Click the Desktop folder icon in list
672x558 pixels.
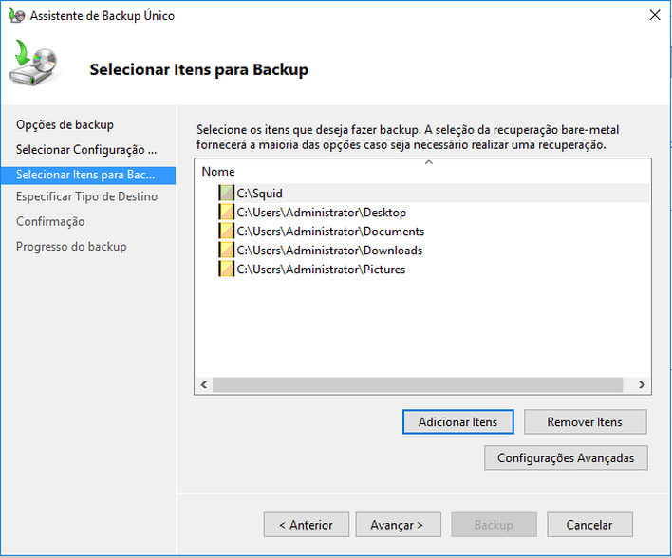[226, 213]
